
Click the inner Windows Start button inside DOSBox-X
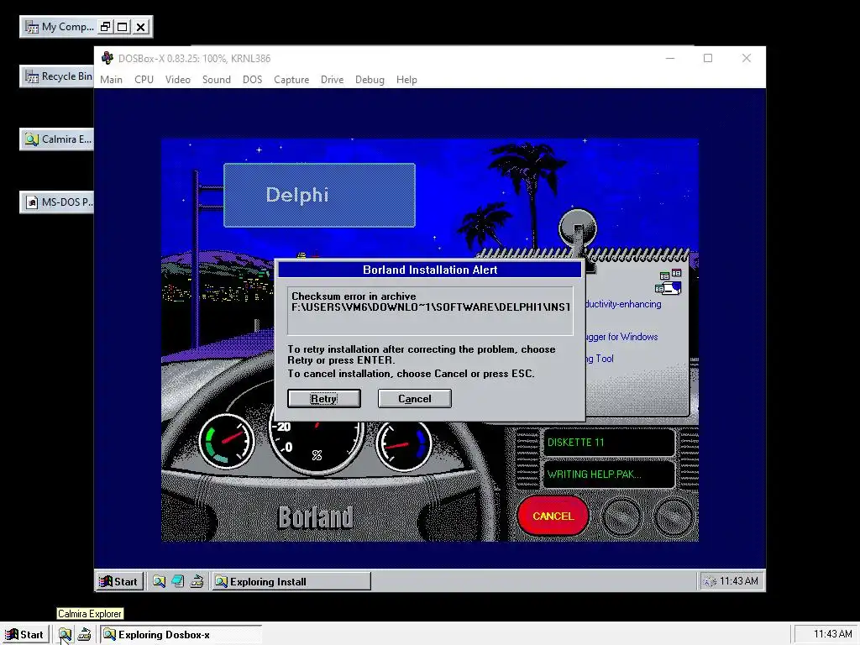pos(118,581)
